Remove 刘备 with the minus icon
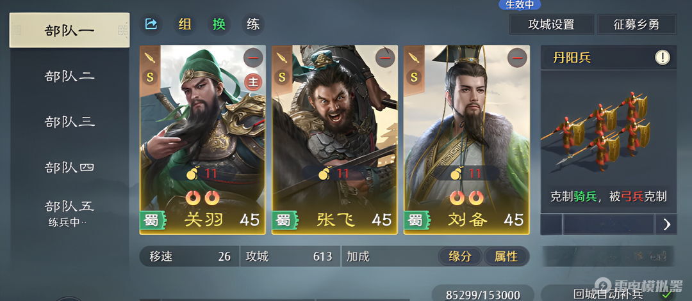 tap(517, 58)
